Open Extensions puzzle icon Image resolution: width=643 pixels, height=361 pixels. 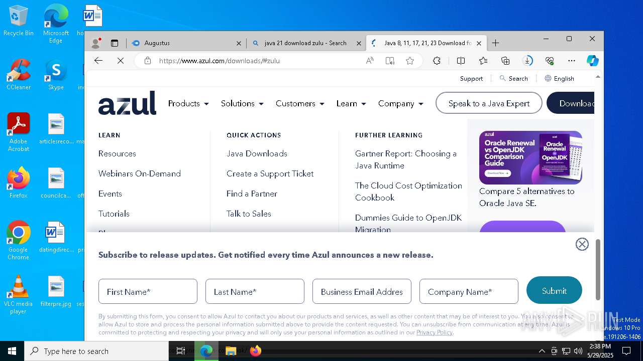tap(437, 61)
